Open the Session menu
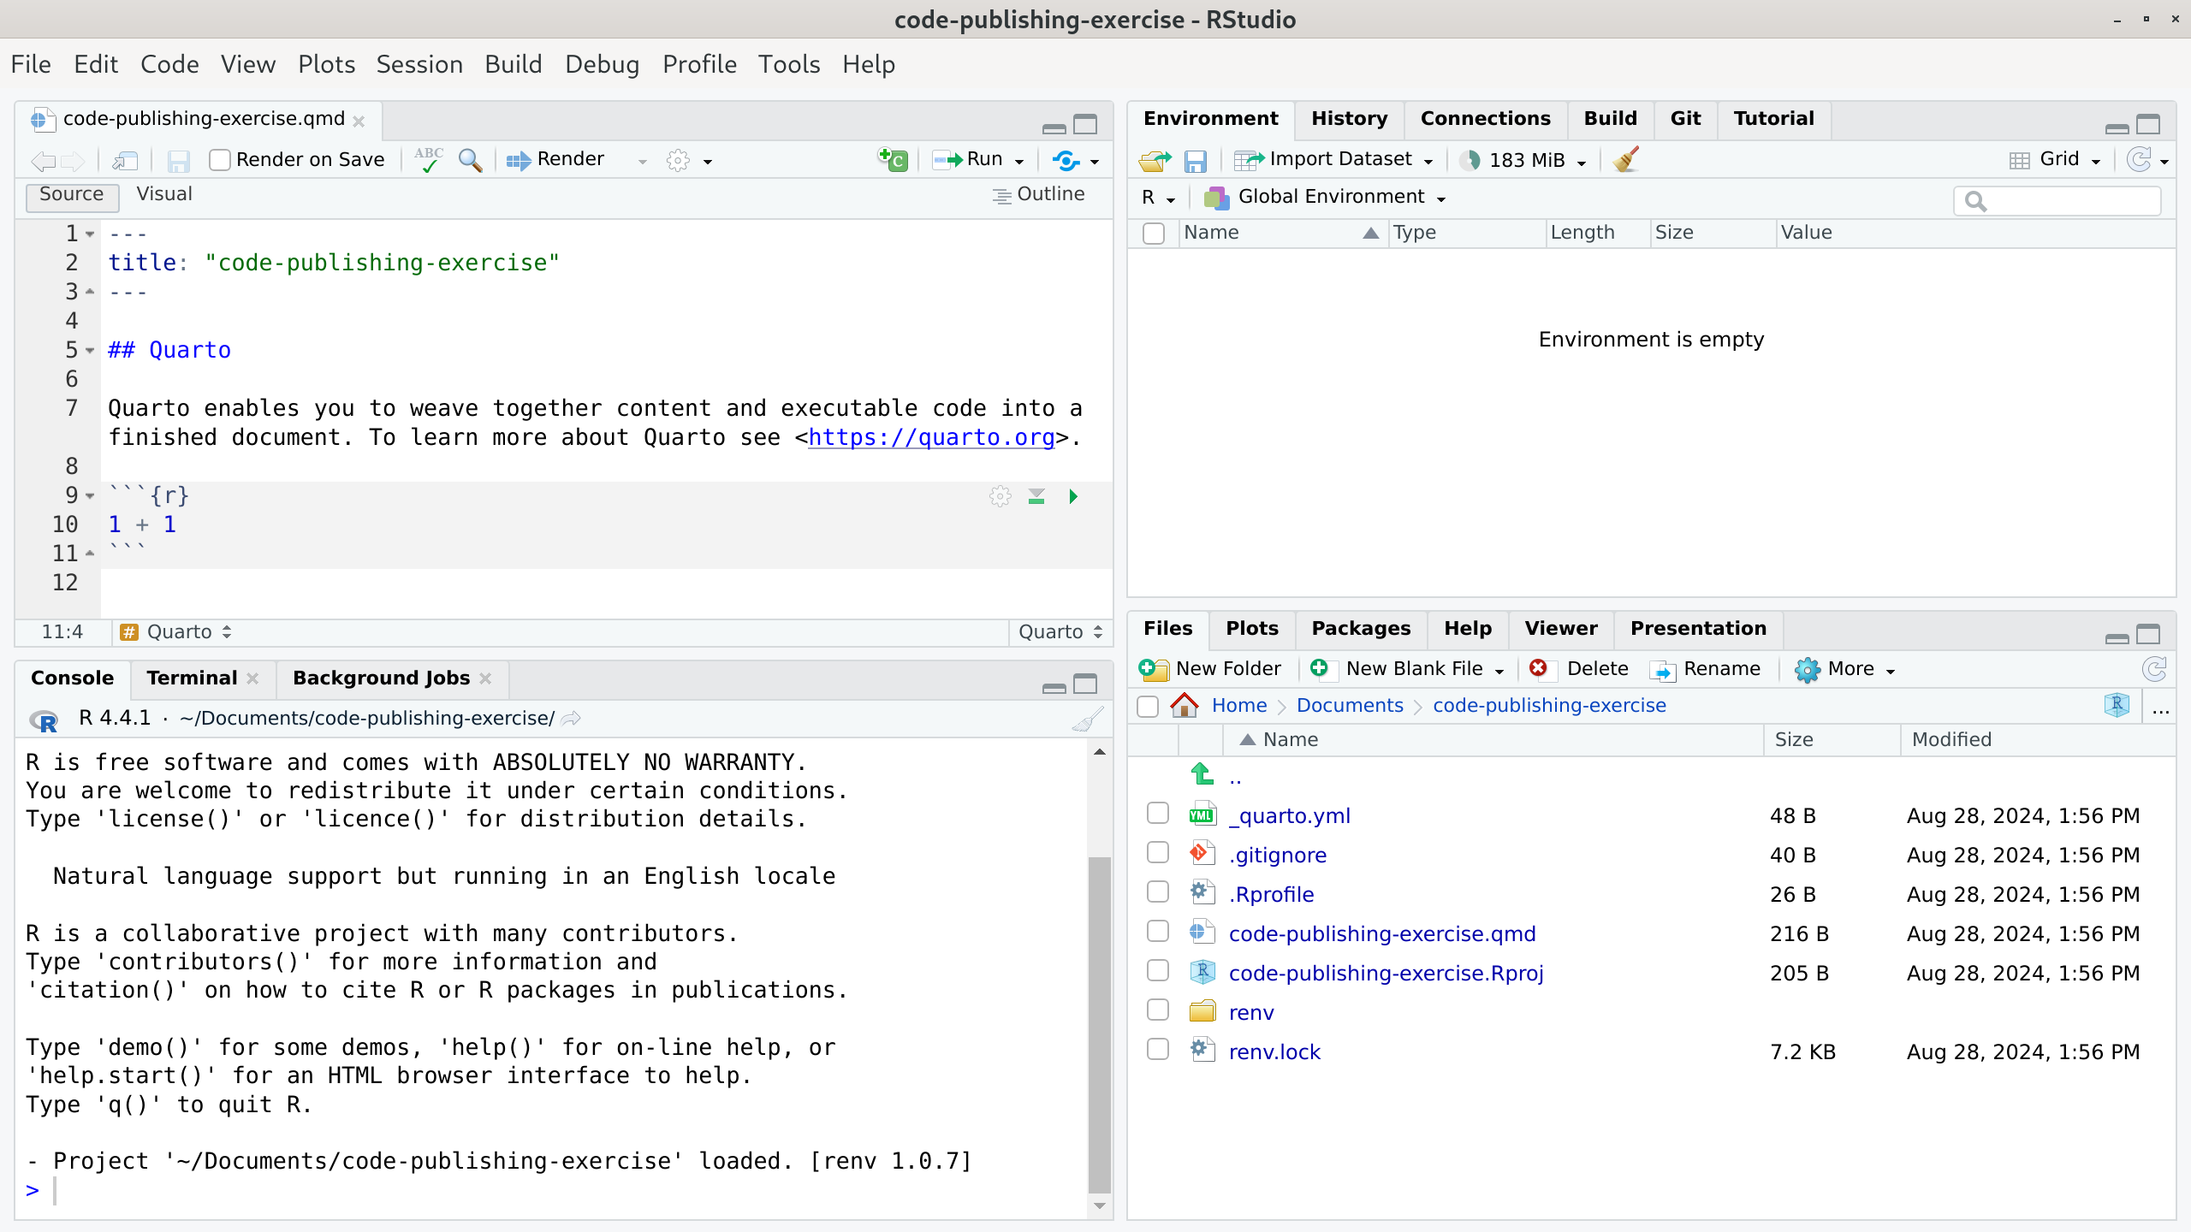Screen dimensions: 2191x1232 tap(419, 64)
